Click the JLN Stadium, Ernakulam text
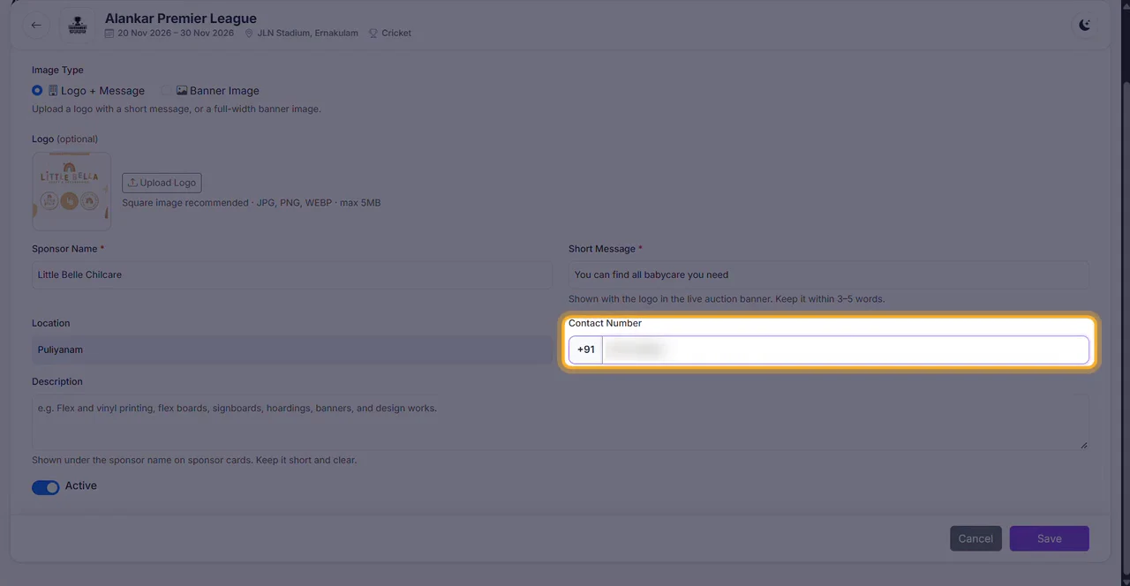The image size is (1130, 586). coord(308,34)
